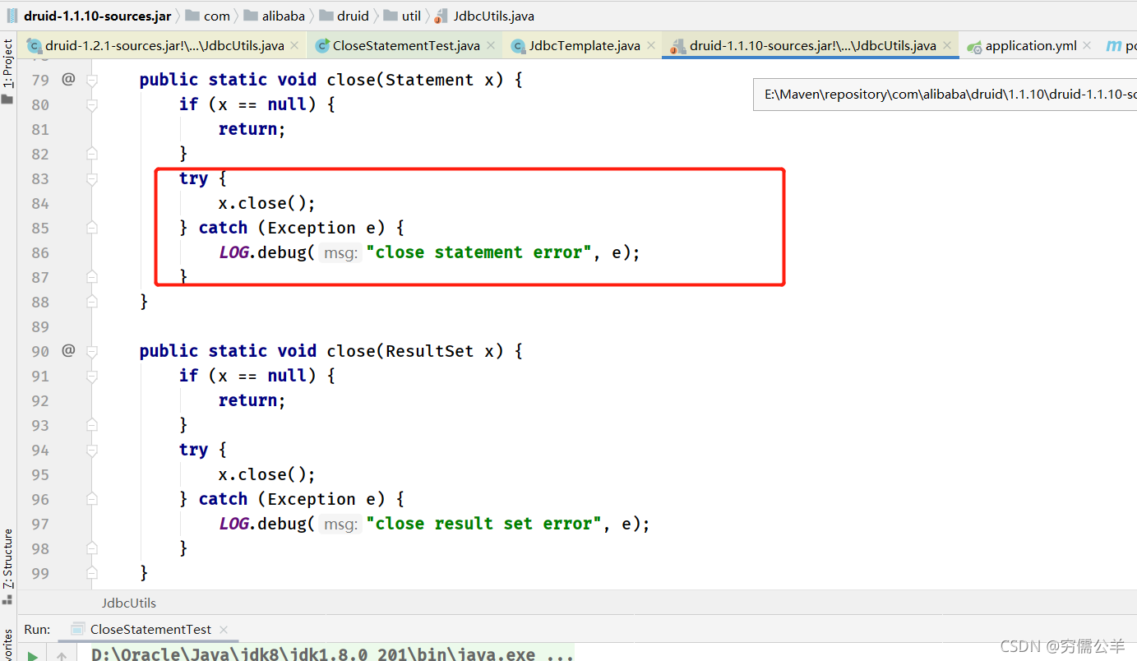Viewport: 1137px width, 661px height.
Task: Collapse the catch block at line 85
Action: (x=92, y=228)
